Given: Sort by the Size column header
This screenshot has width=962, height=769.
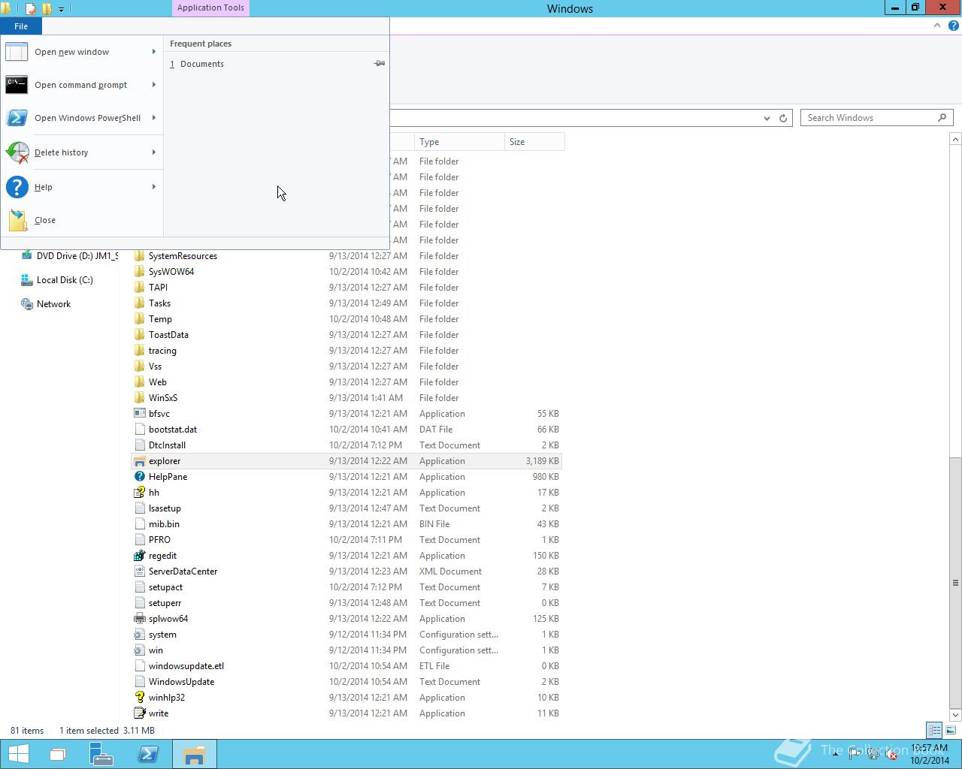Looking at the screenshot, I should click(534, 142).
